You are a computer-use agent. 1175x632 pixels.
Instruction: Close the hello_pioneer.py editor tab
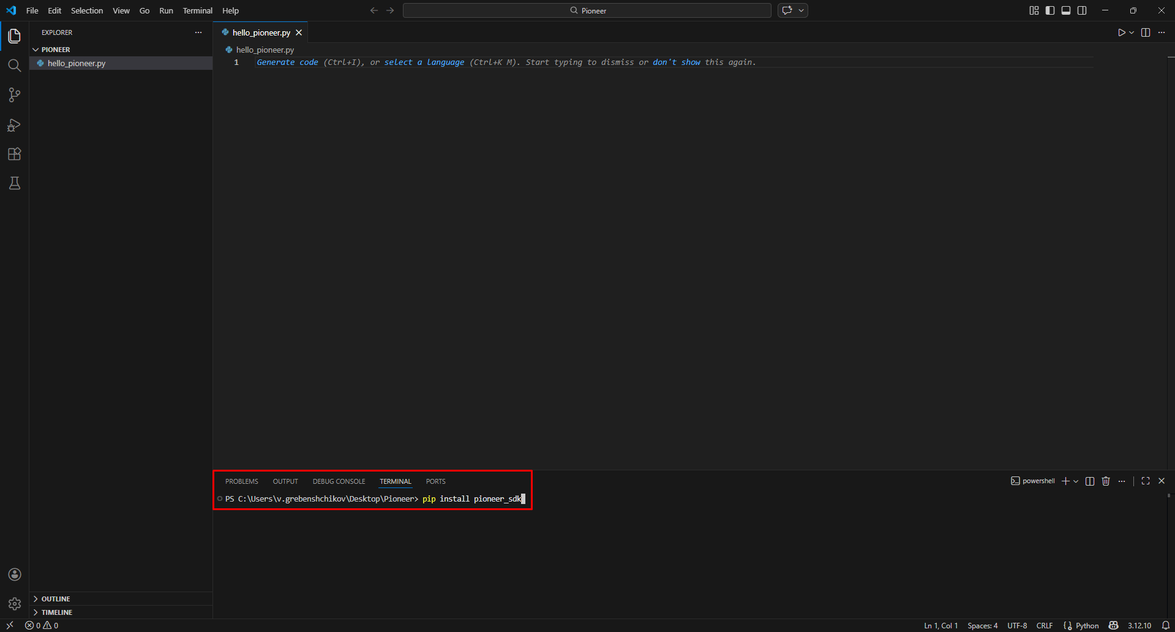click(299, 32)
